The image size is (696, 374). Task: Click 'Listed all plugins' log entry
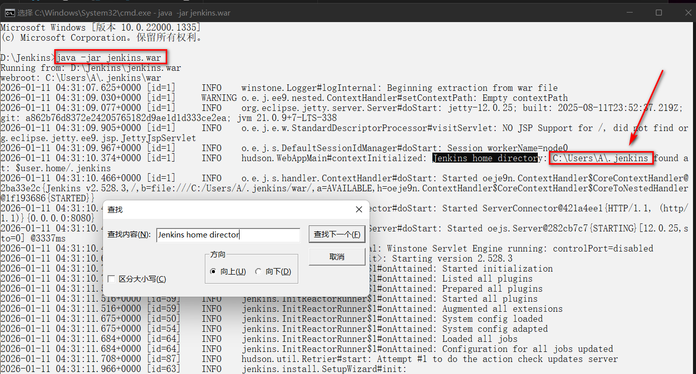coord(488,279)
